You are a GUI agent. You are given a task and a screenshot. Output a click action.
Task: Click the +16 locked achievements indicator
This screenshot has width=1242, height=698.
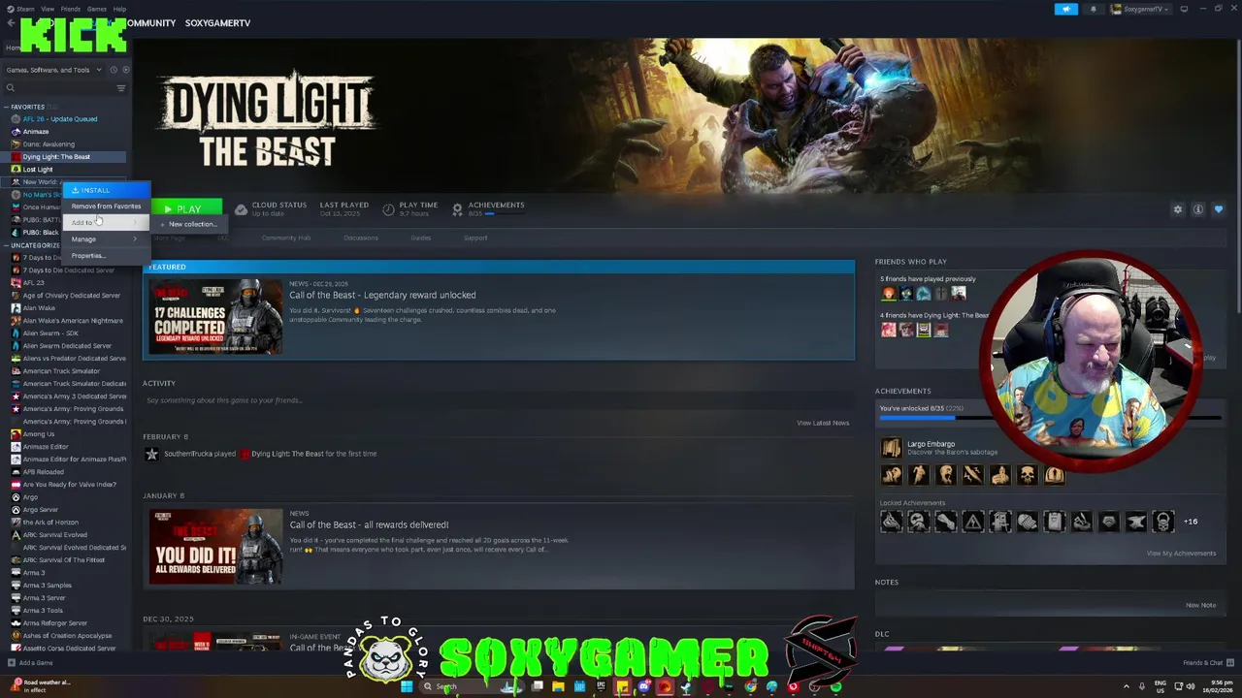1190,522
